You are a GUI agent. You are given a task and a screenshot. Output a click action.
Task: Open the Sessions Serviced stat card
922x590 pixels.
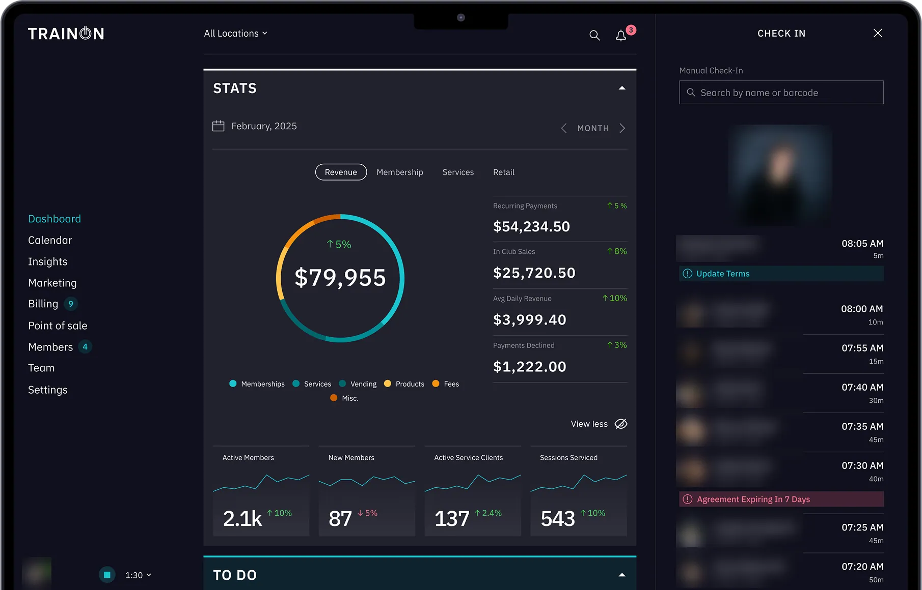[579, 491]
